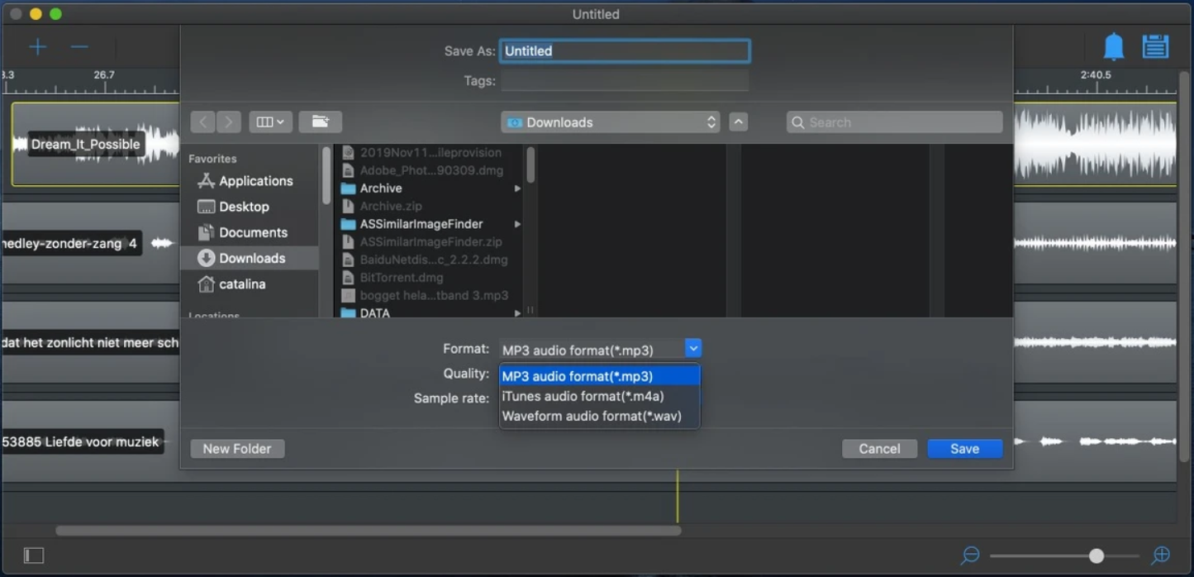Click the 2019Nov11...ileprovision file
This screenshot has width=1194, height=577.
pyautogui.click(x=431, y=152)
